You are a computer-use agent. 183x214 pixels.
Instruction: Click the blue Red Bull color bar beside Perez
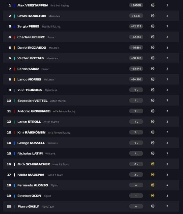(x=14, y=26)
